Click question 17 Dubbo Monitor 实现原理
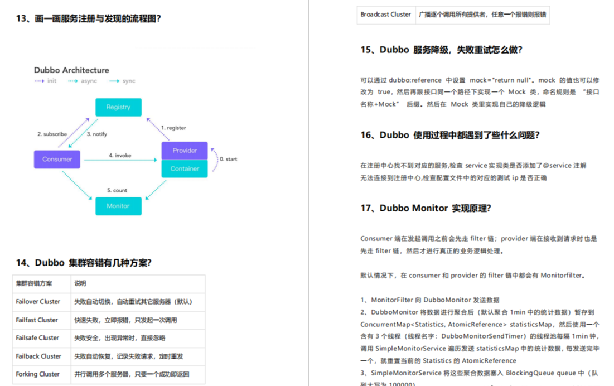This screenshot has width=614, height=386. tap(425, 208)
